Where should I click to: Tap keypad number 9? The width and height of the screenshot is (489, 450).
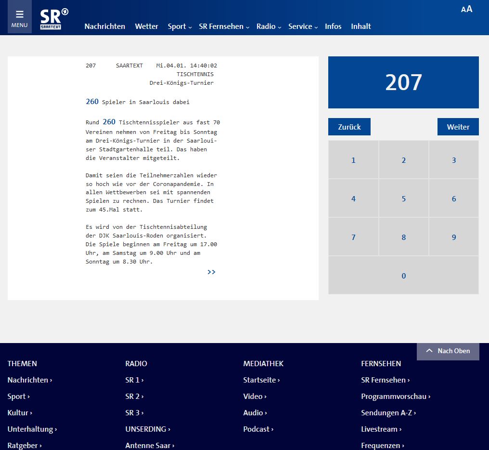coord(453,237)
